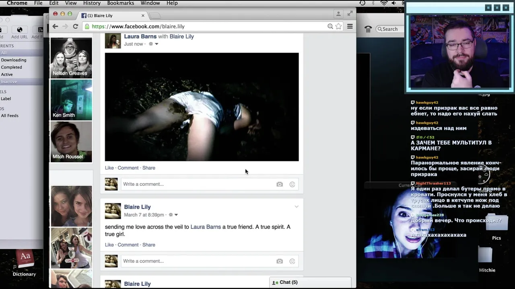Viewport: 515px width, 289px height.
Task: Reload the Facebook page
Action: point(75,26)
